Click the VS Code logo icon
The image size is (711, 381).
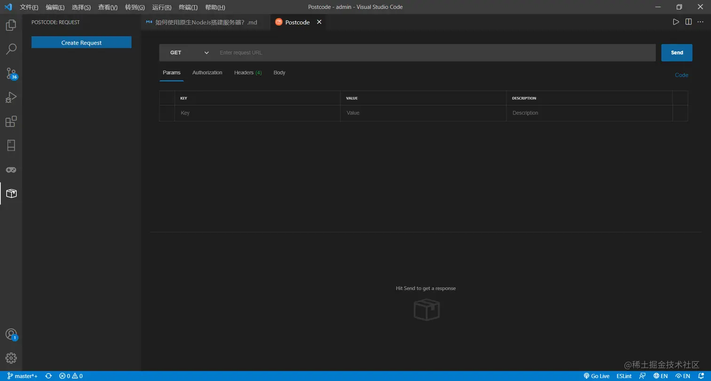pos(8,7)
